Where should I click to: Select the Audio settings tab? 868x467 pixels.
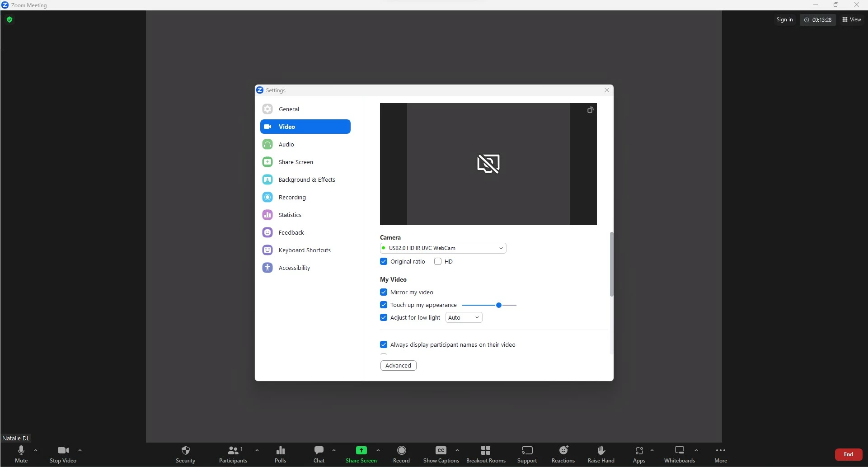click(x=305, y=144)
